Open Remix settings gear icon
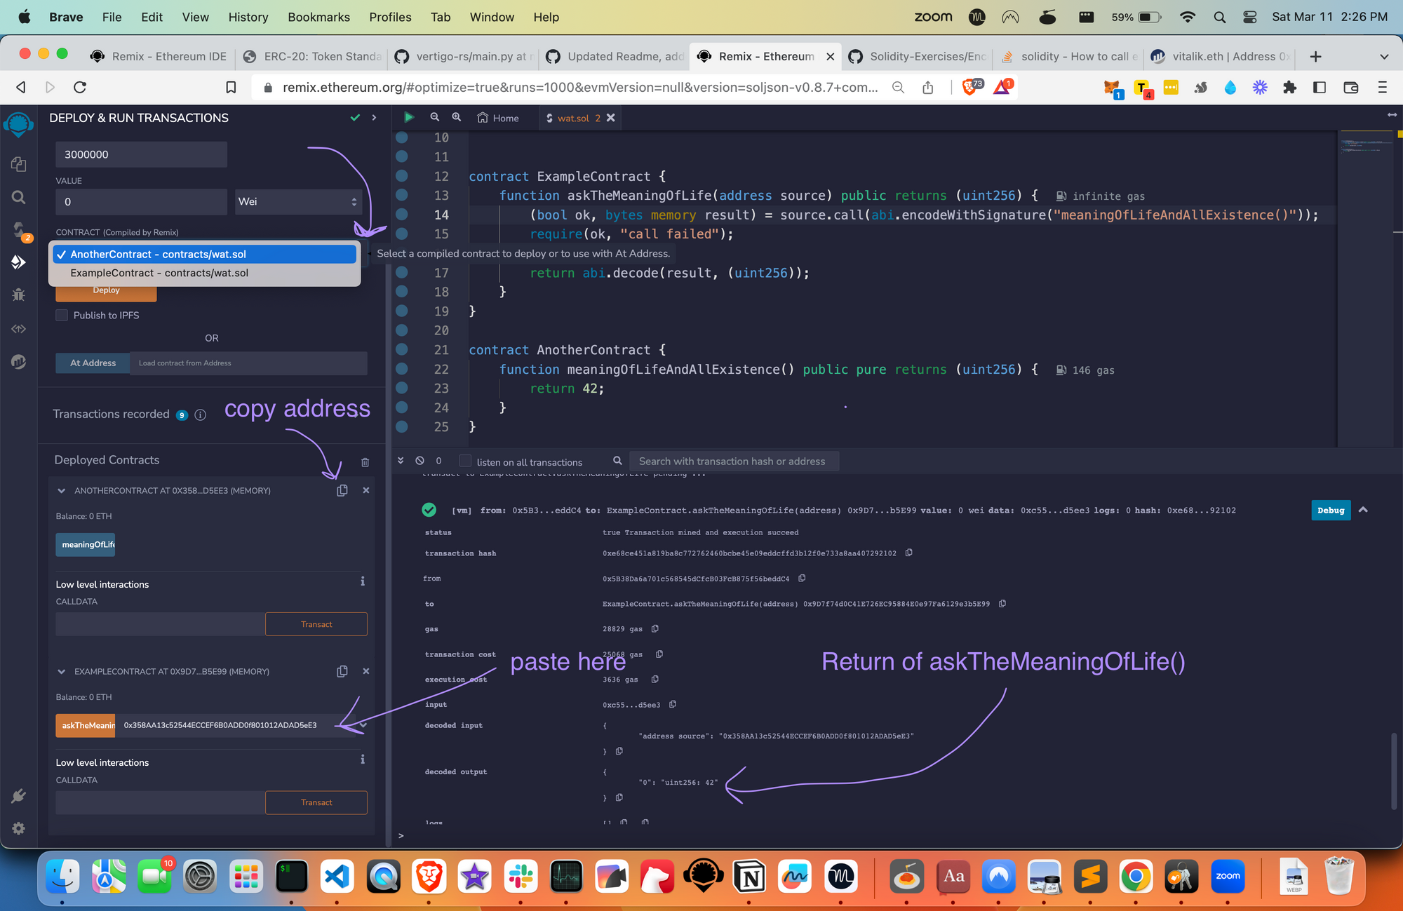This screenshot has height=911, width=1403. pos(19,828)
